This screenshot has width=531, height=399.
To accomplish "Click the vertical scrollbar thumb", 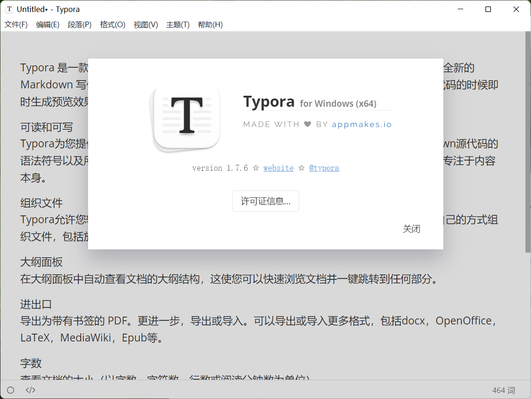I will (528, 142).
